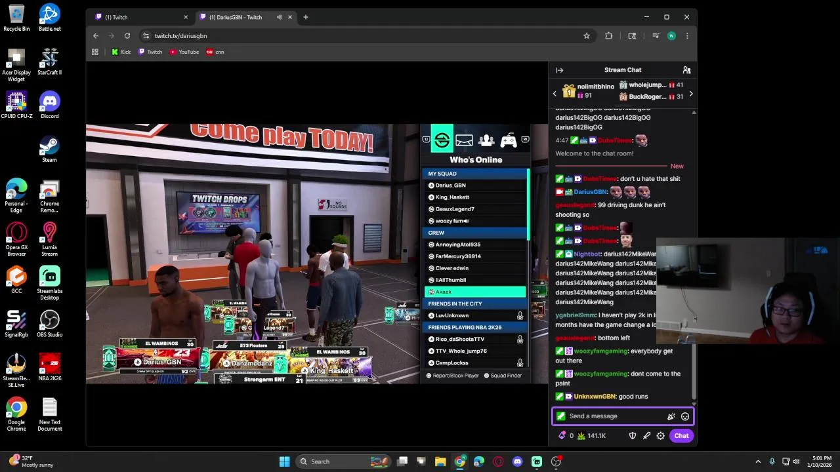
Task: Open Chrome three-dot menu
Action: tap(687, 36)
